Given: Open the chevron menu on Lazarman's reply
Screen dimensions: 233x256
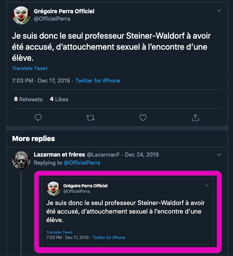Looking at the screenshot, I should pyautogui.click(x=219, y=155).
